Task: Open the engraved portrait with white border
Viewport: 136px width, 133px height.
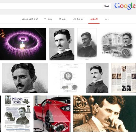Action: (87, 44)
